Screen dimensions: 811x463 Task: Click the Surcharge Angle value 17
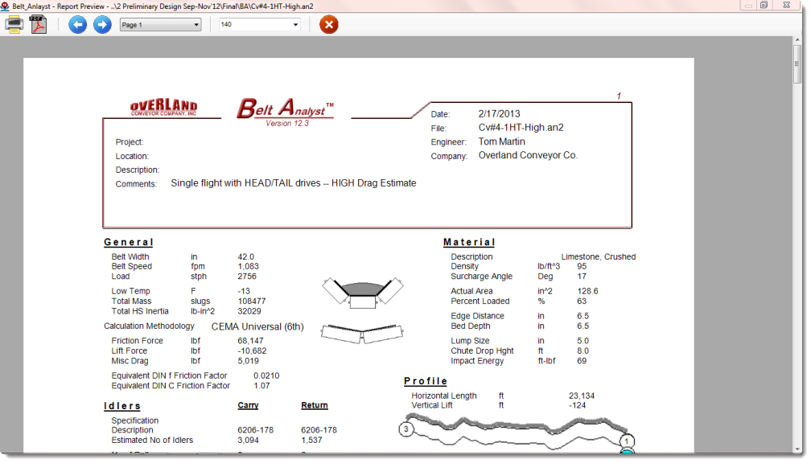point(582,277)
